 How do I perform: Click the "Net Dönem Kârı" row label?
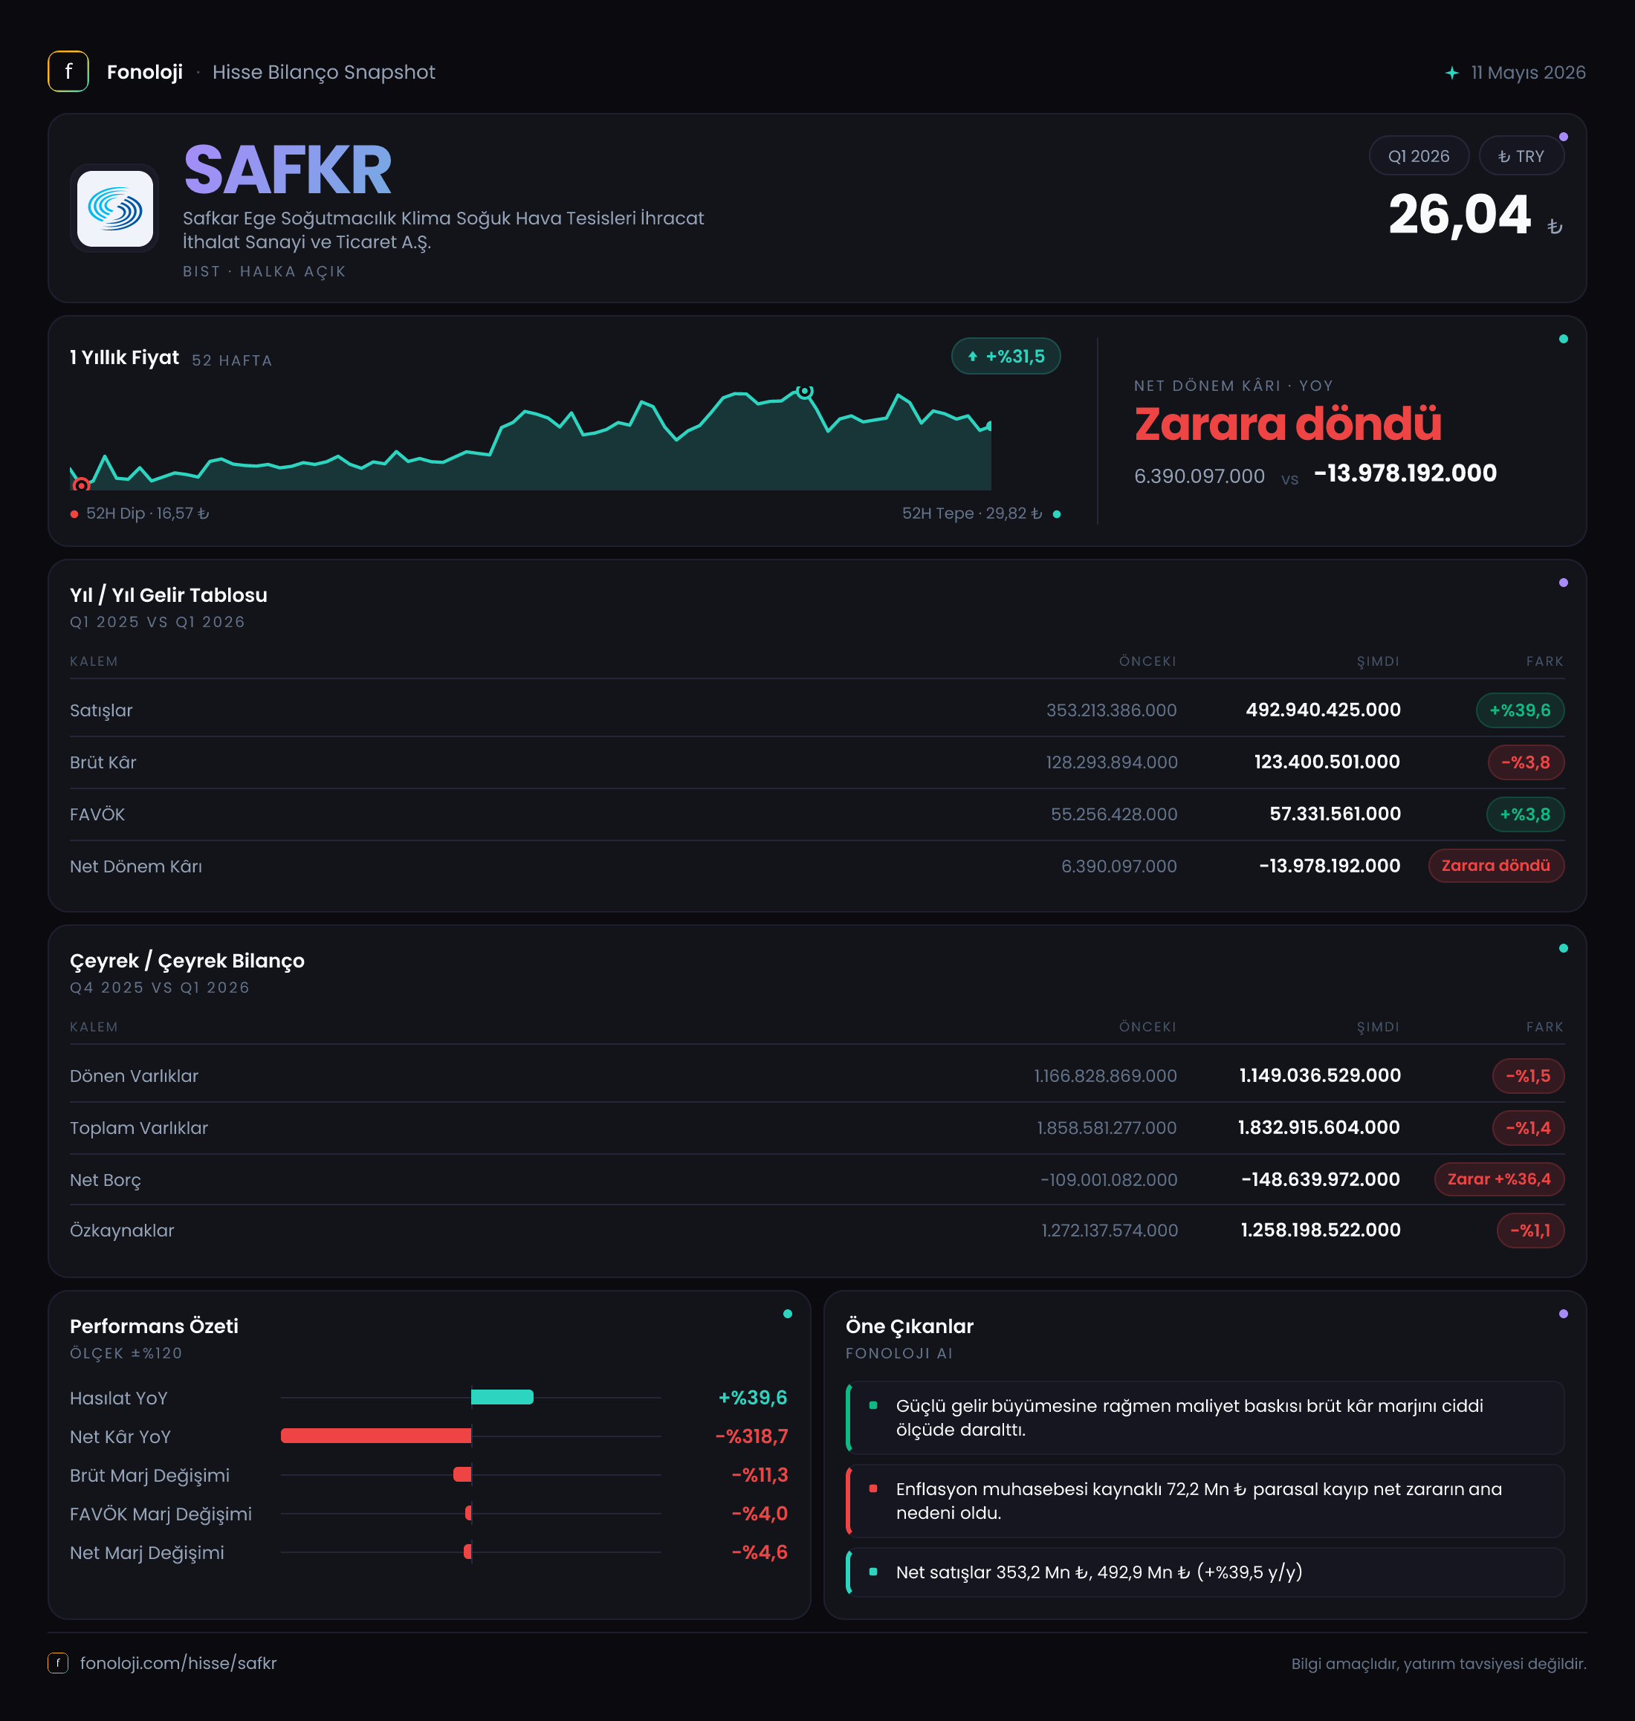click(x=136, y=866)
